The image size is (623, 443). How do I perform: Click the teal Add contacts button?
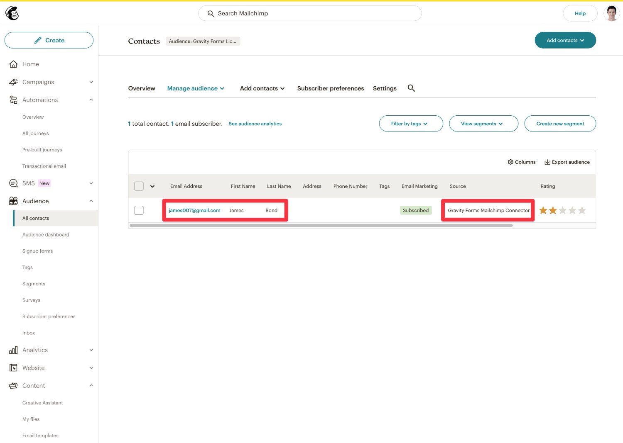tap(565, 40)
